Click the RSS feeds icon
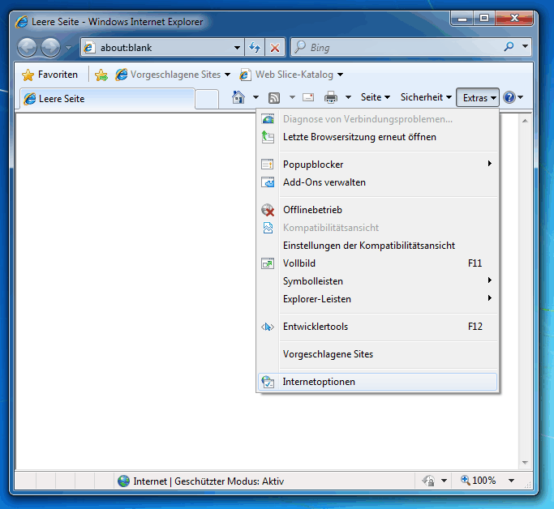 274,97
